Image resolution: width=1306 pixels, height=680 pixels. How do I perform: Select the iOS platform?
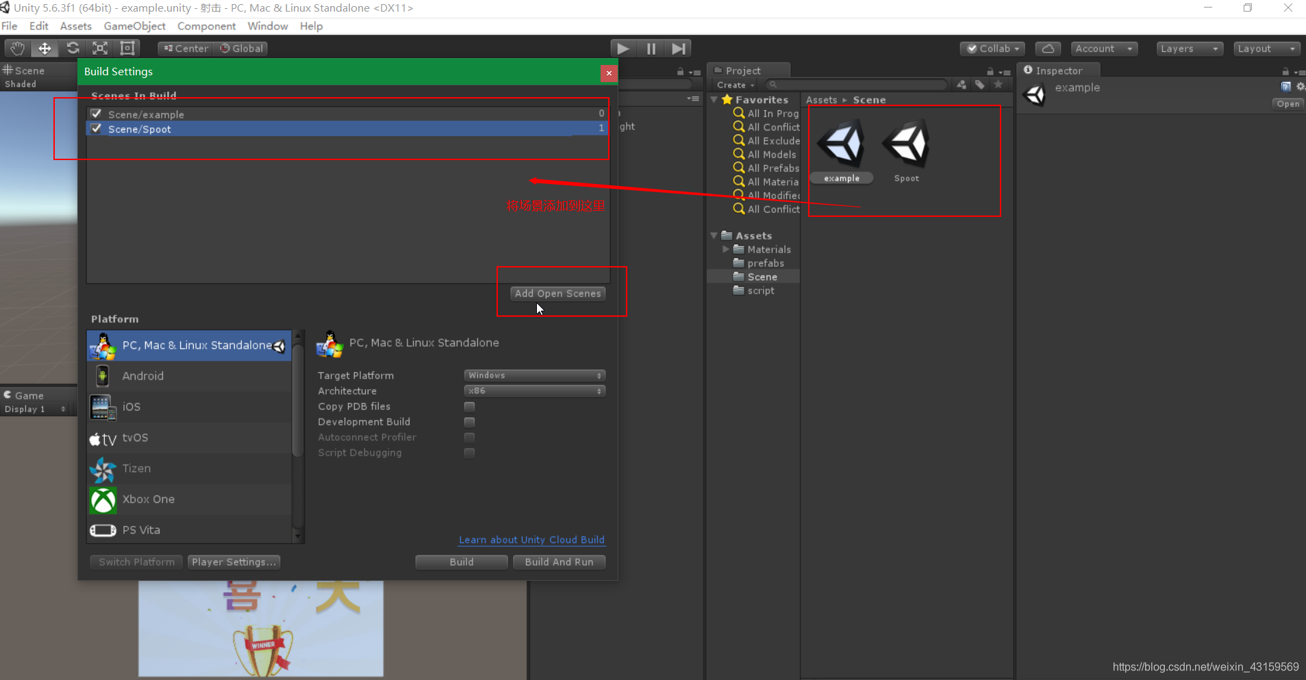click(x=189, y=407)
